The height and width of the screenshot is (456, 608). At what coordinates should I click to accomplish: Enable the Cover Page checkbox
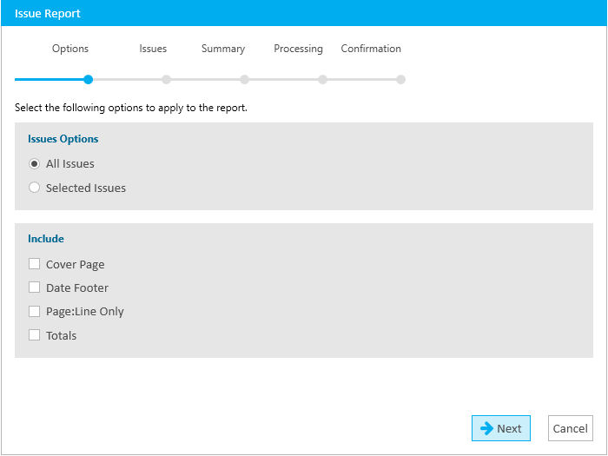point(34,264)
